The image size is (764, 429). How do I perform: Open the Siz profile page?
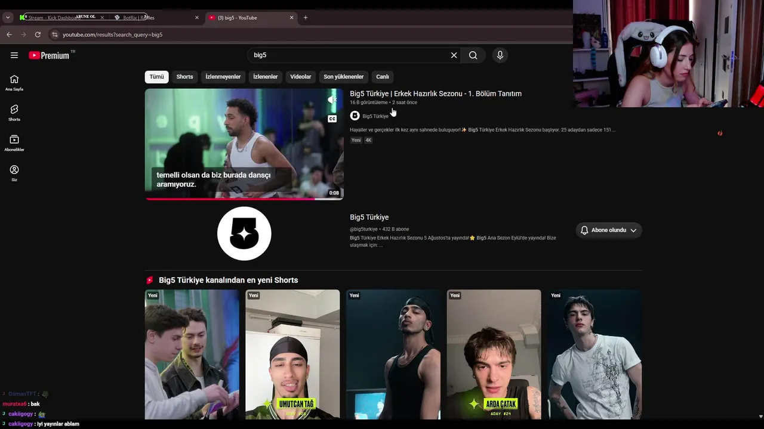14,173
